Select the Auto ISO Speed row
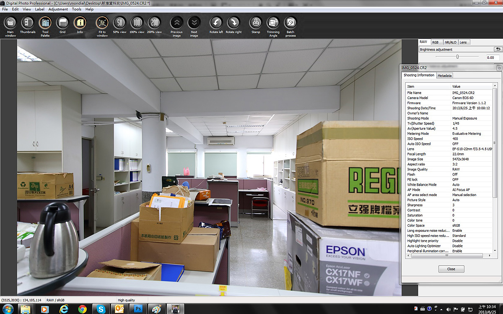The image size is (503, 314). [449, 144]
